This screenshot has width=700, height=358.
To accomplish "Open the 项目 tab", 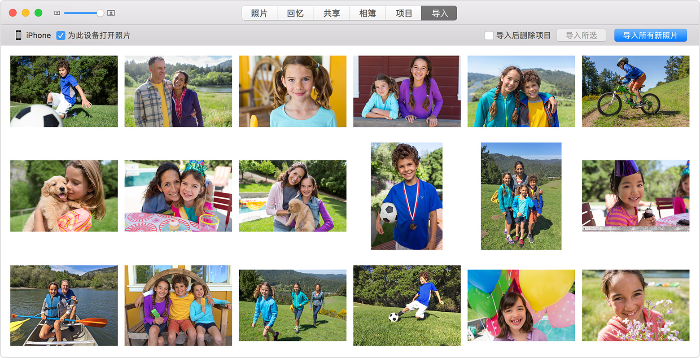I will point(403,13).
